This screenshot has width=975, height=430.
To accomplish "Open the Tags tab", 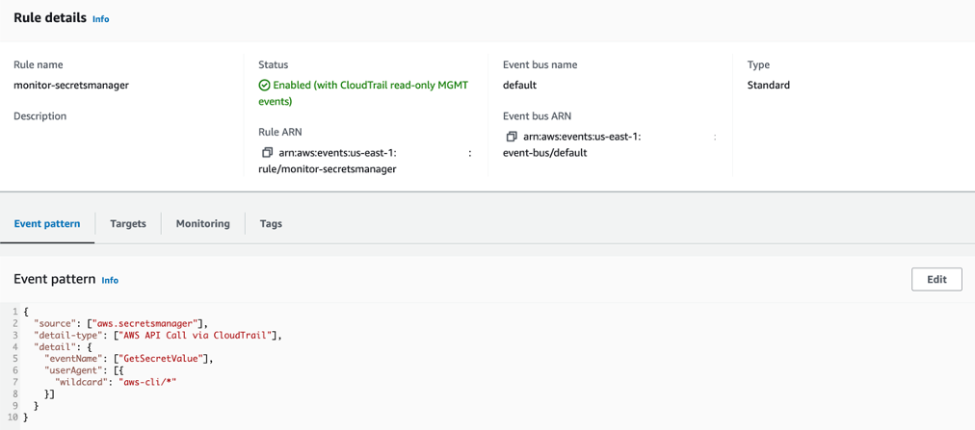I will 271,223.
